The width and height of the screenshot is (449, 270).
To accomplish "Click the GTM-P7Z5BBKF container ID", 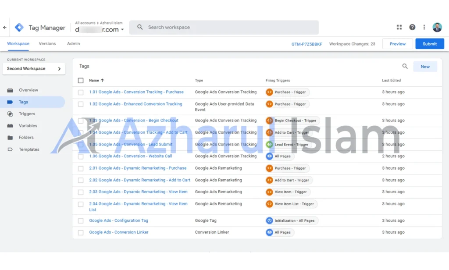I will (x=306, y=44).
